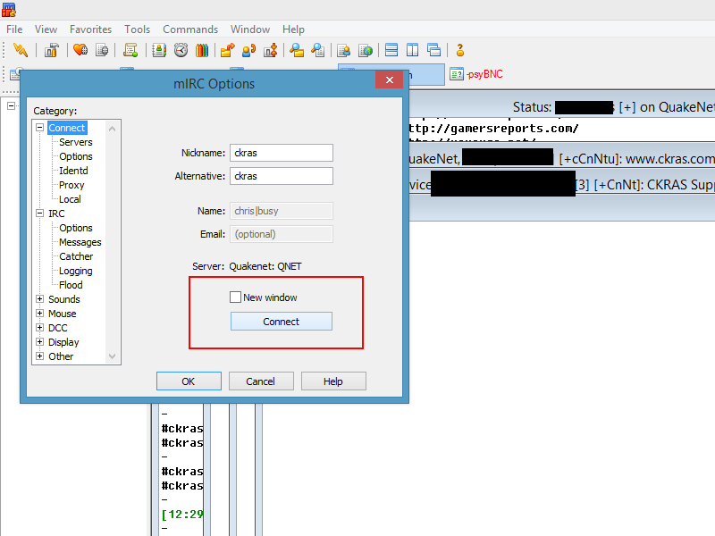Switch to the -psyBNC window tab
The height and width of the screenshot is (536, 715).
[x=477, y=74]
